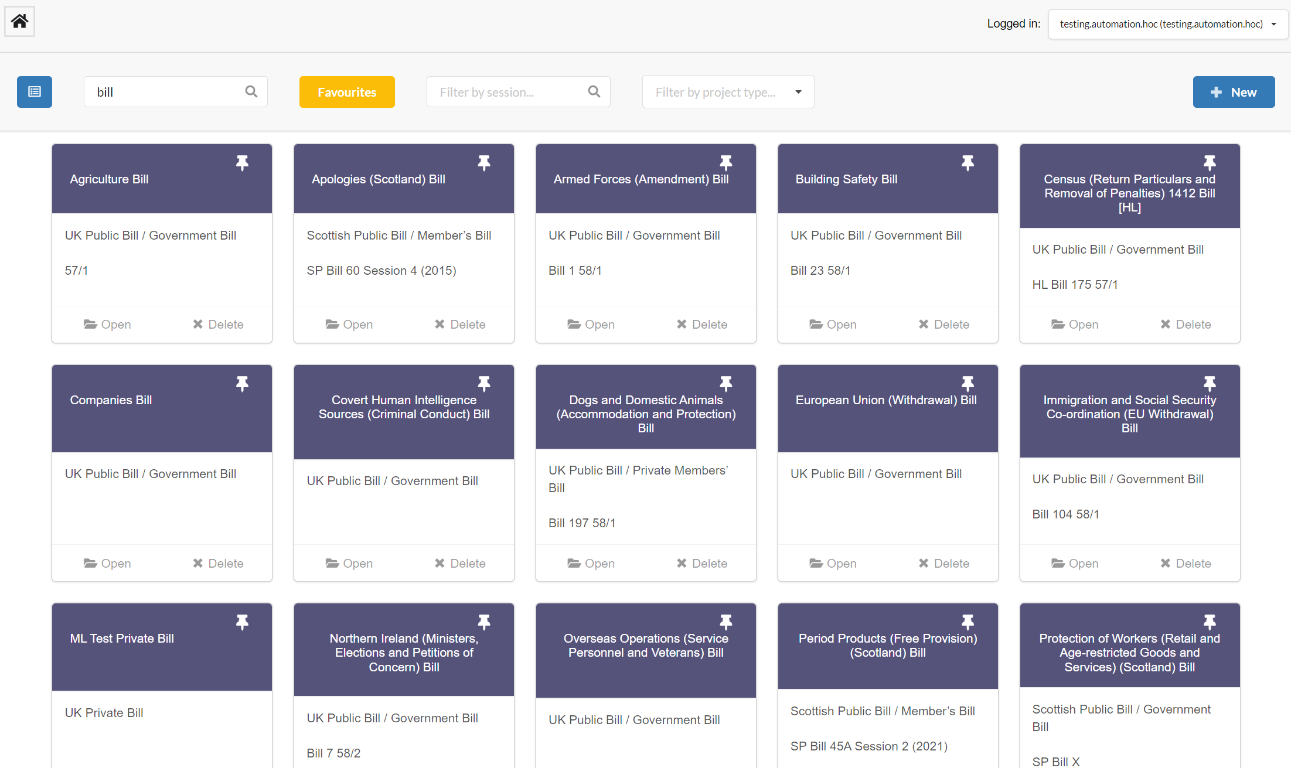Pin the Northern Ireland (Ministers) Bill
Viewport: 1291px width, 768px height.
[484, 622]
